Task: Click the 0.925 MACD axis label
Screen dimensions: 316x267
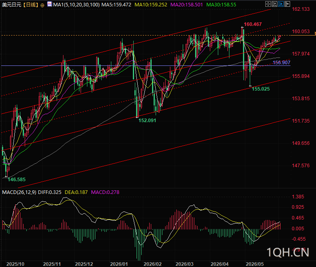Action: click(298, 207)
